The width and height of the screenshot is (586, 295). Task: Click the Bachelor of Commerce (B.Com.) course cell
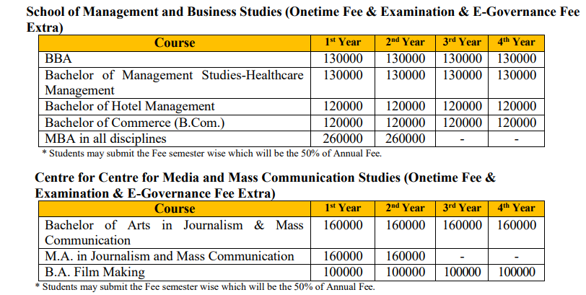pos(135,123)
